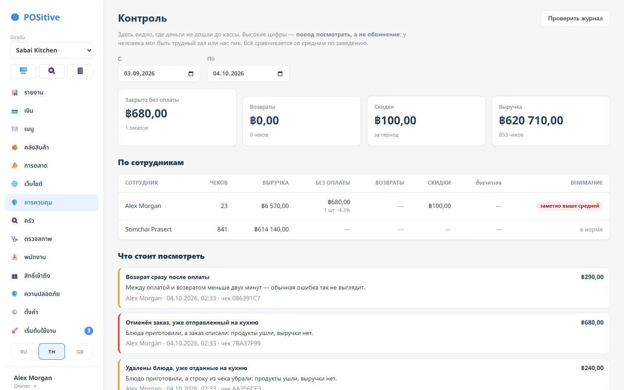Screen dimensions: 624x390
Task: Open คลังสินค้า inventory section
Action: [52, 147]
